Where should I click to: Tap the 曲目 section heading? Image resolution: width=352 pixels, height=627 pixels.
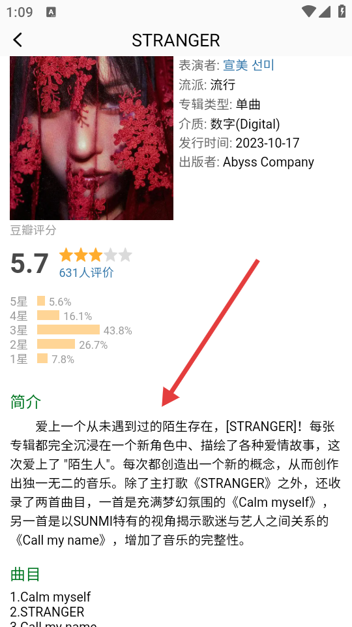coord(25,575)
